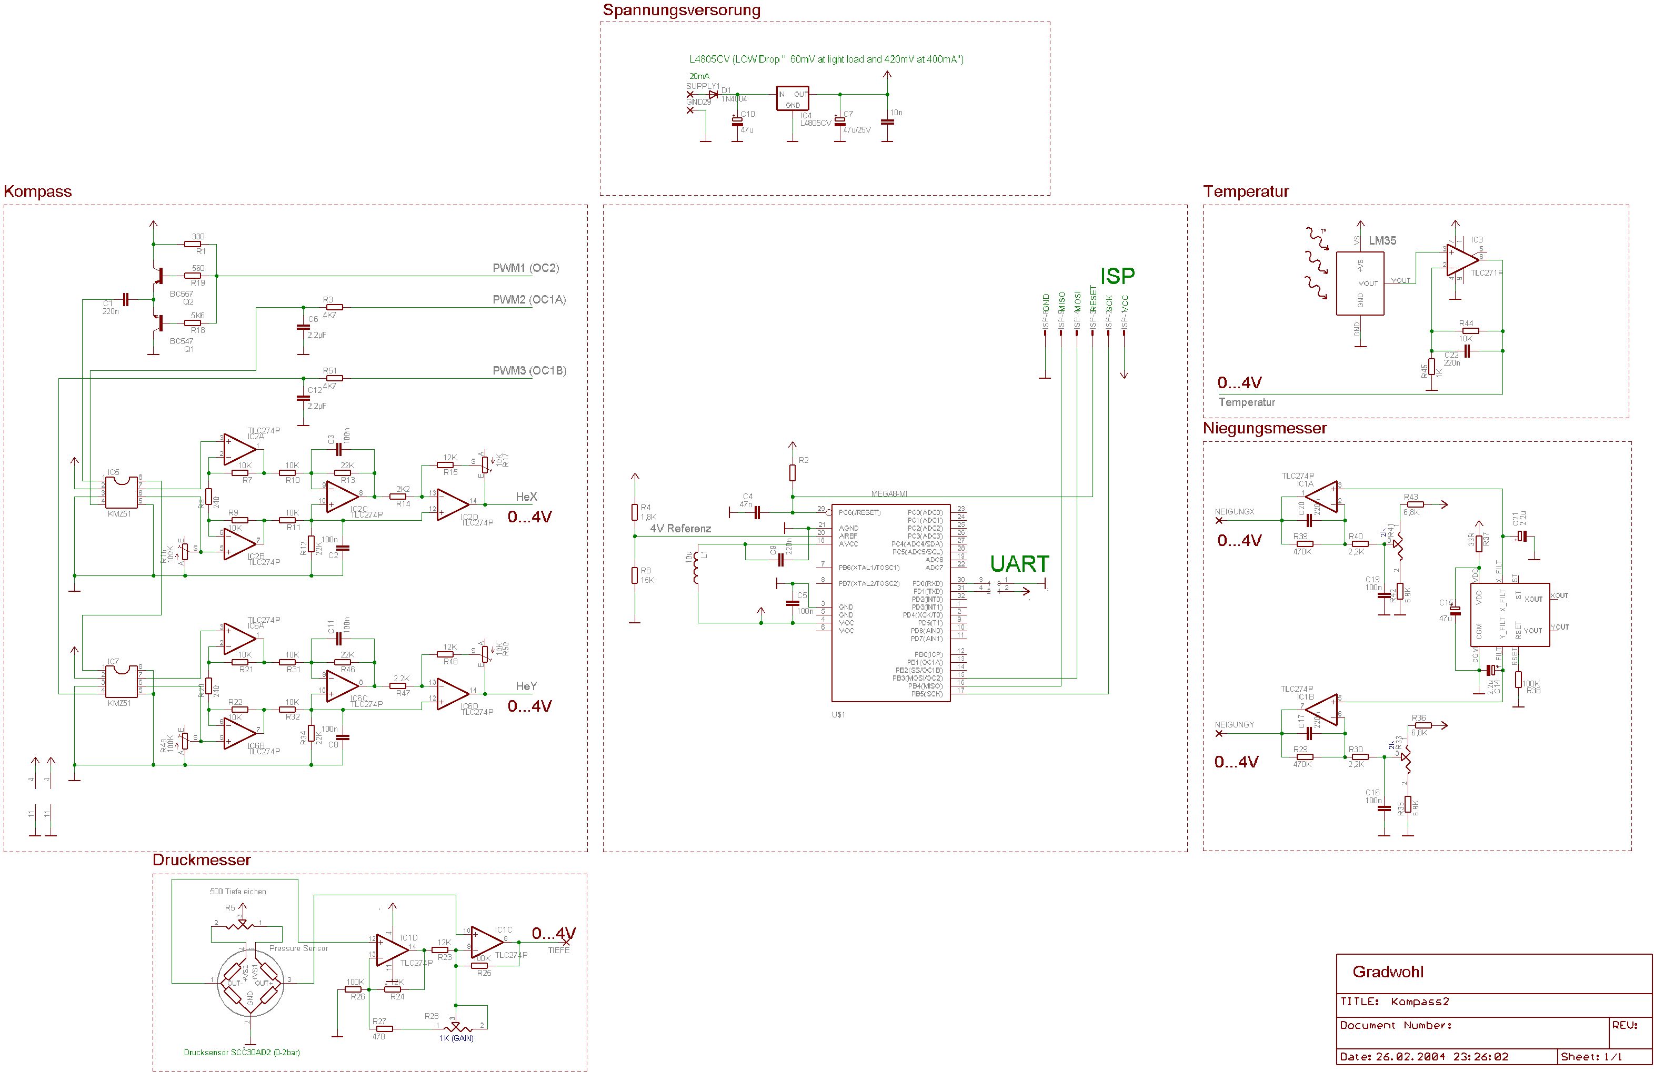Select the round pressure sensor bridge symbol
The width and height of the screenshot is (1654, 1072).
pos(250,984)
